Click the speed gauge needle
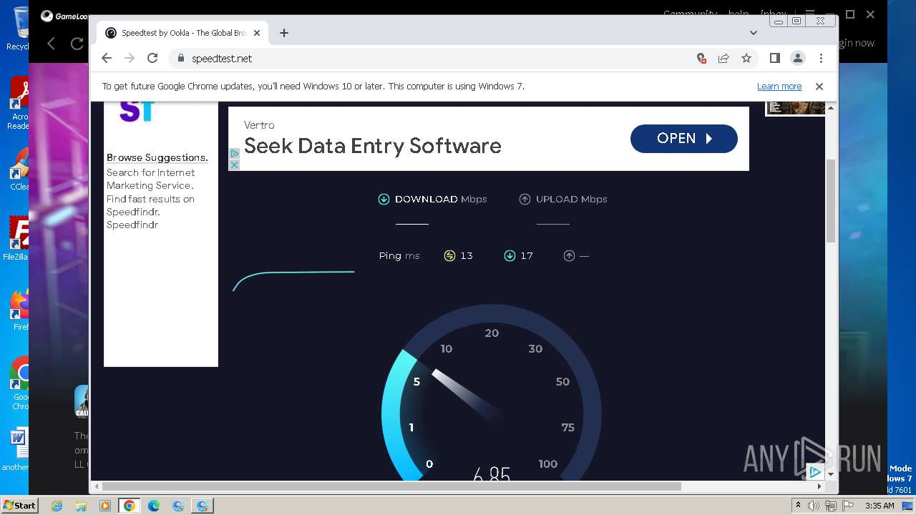916x515 pixels. (x=467, y=395)
